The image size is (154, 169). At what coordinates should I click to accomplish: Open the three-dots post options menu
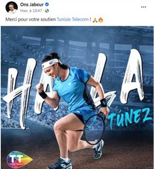click(x=144, y=7)
